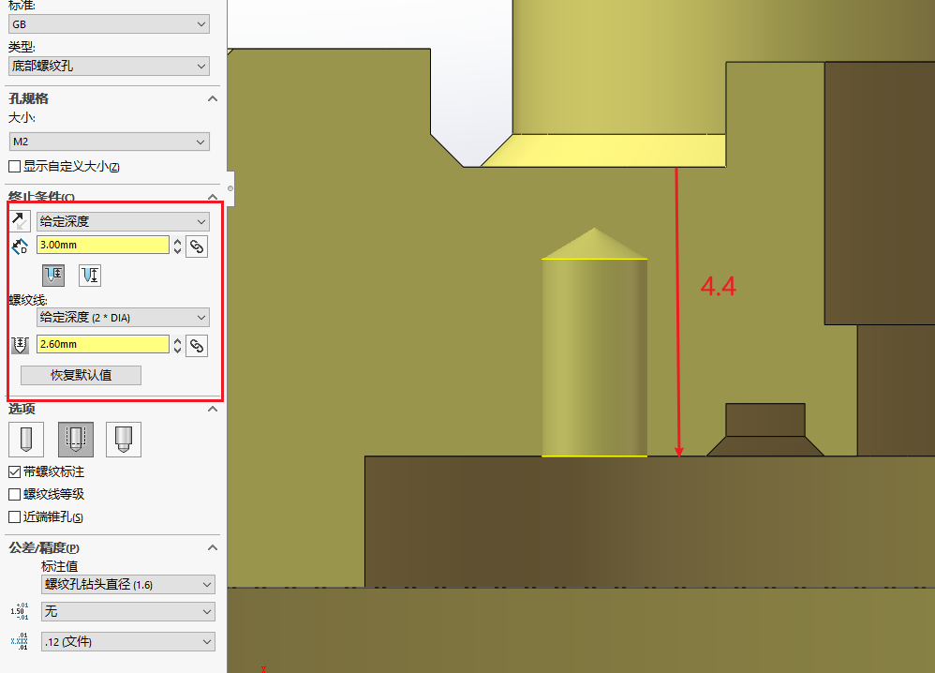Tick the 显示自定义大小 checkbox
The height and width of the screenshot is (673, 935).
[14, 166]
